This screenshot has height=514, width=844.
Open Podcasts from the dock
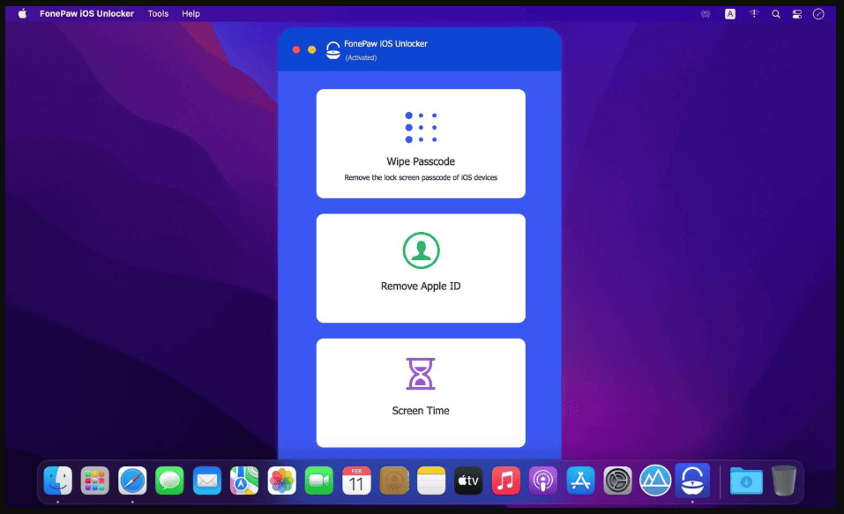point(543,480)
